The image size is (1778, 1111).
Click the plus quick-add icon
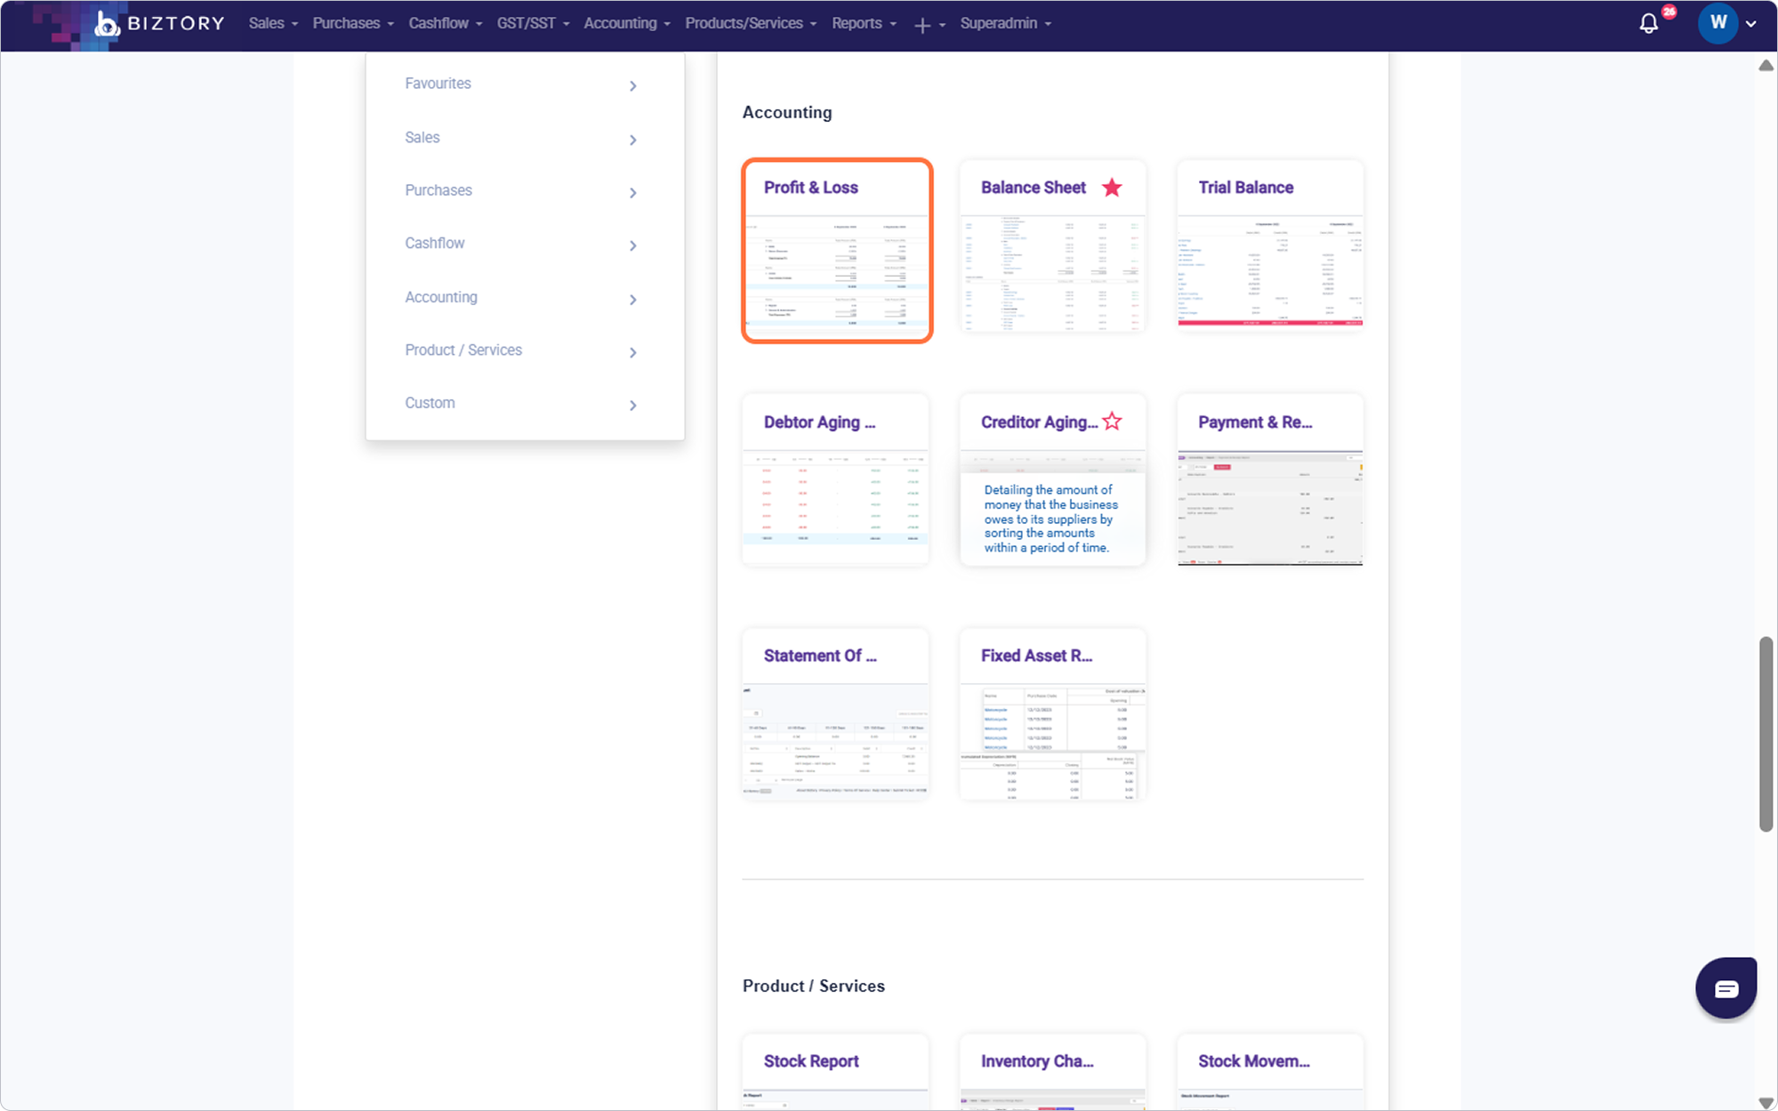pos(922,26)
